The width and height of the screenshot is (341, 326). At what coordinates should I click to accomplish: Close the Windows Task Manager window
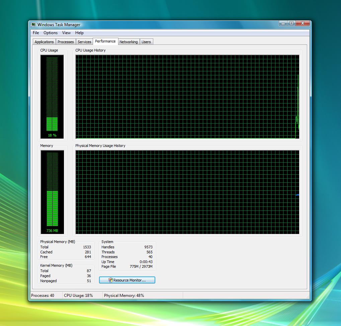[x=303, y=23]
